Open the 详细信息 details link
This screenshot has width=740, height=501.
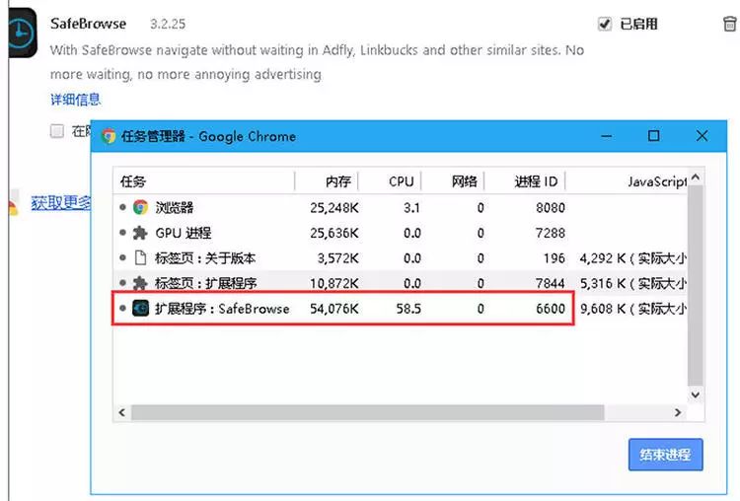(76, 99)
